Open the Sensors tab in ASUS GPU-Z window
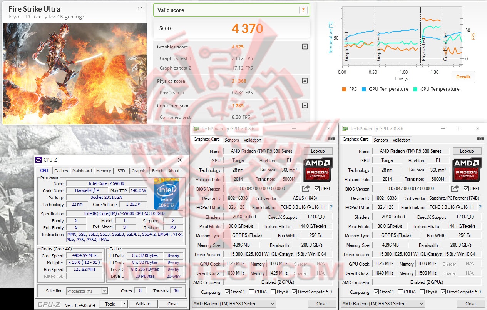Viewport: 487px width, 310px height. click(x=231, y=140)
